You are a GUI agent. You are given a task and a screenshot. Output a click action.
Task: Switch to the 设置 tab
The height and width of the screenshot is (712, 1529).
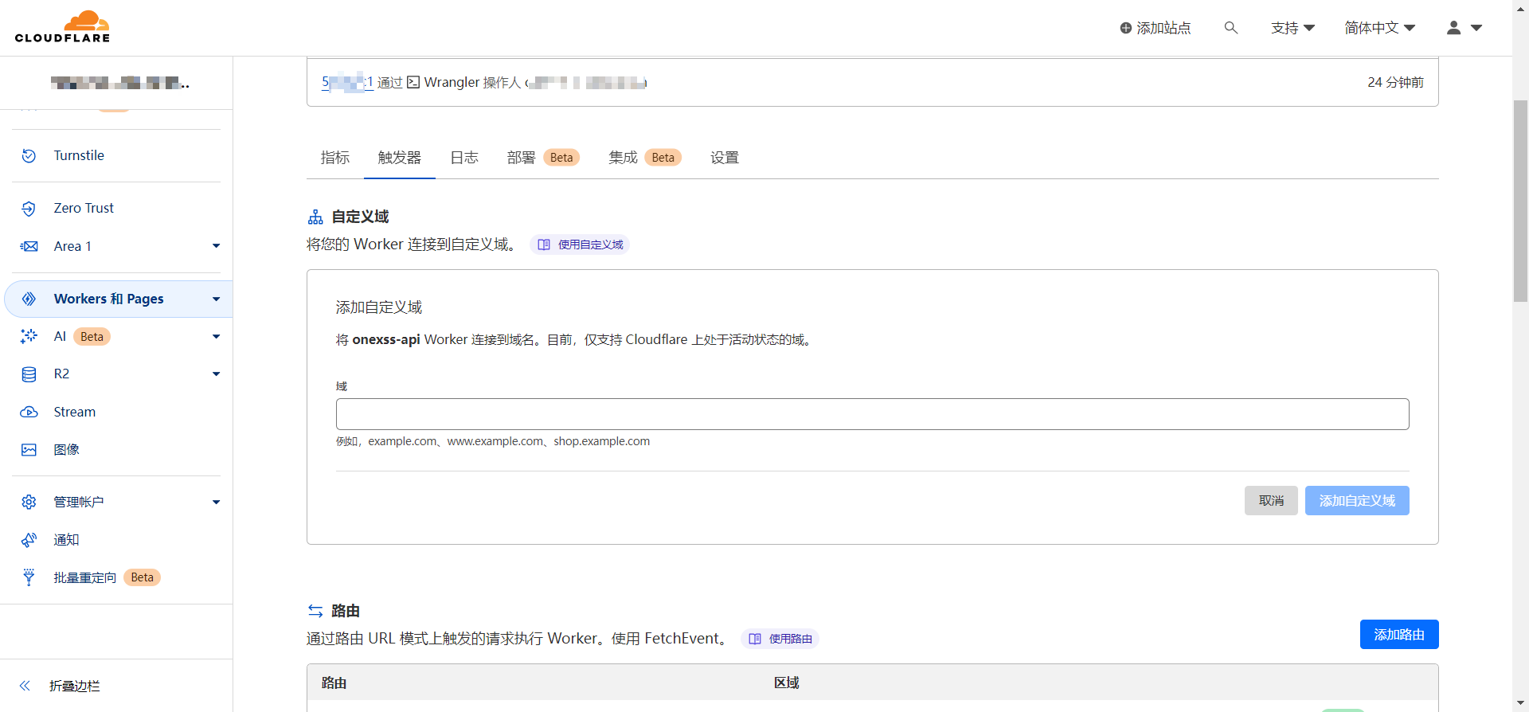(x=725, y=158)
